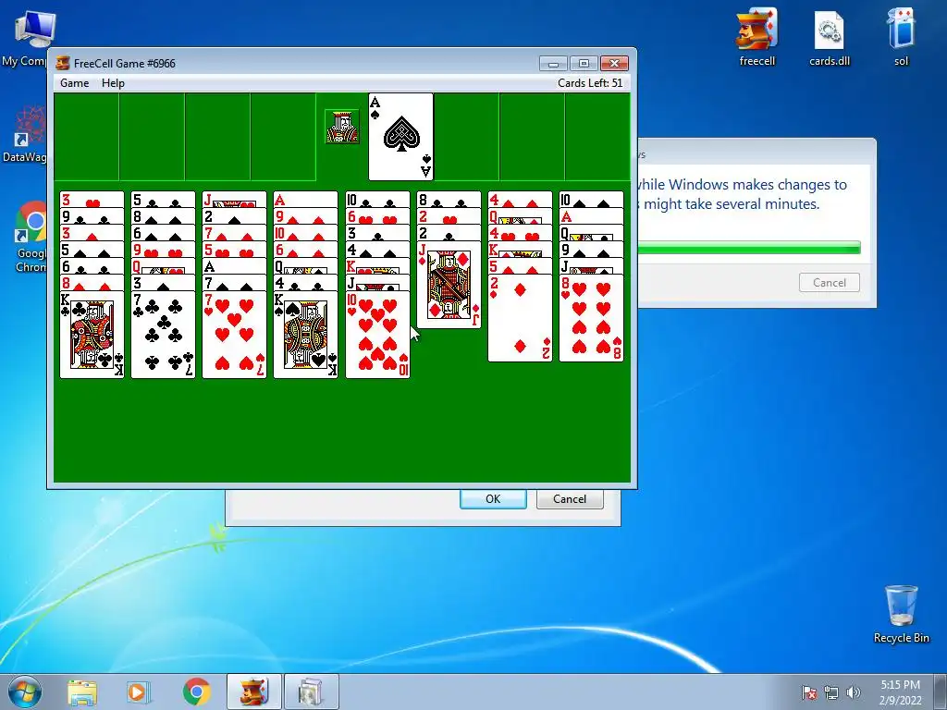The width and height of the screenshot is (947, 710).
Task: Click the eight of diamonds strip above king of clubs
Action: click(x=92, y=283)
